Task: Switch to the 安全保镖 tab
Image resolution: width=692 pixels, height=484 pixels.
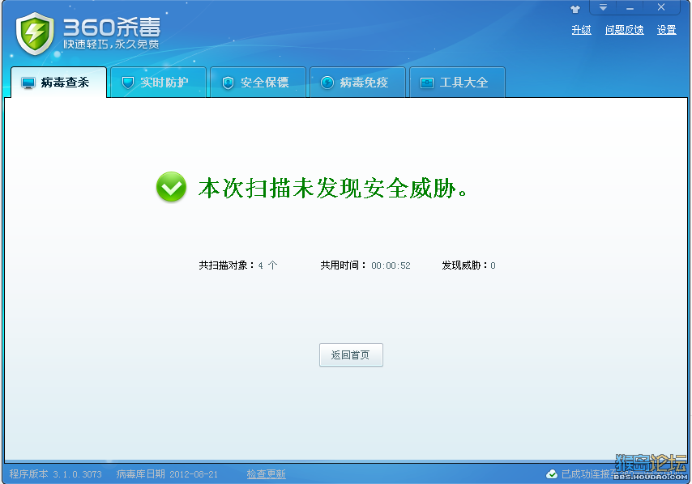Action: click(258, 83)
